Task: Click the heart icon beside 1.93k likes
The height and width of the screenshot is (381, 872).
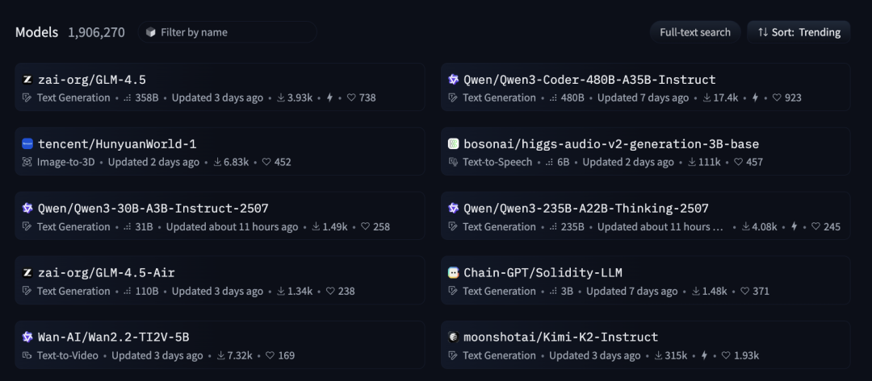Action: point(726,355)
